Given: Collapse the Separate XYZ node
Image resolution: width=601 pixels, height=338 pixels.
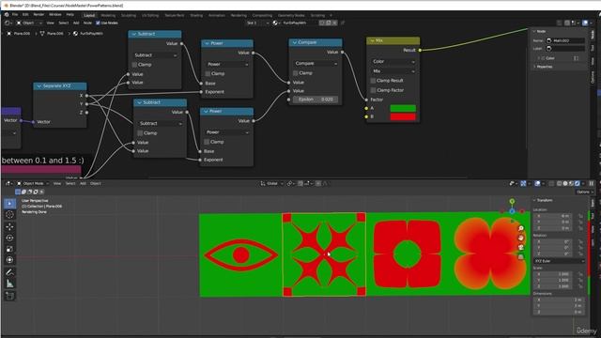Looking at the screenshot, I should coord(39,86).
